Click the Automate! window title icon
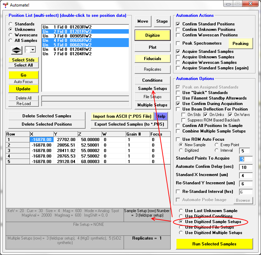The image size is (261, 255). pyautogui.click(x=5, y=5)
